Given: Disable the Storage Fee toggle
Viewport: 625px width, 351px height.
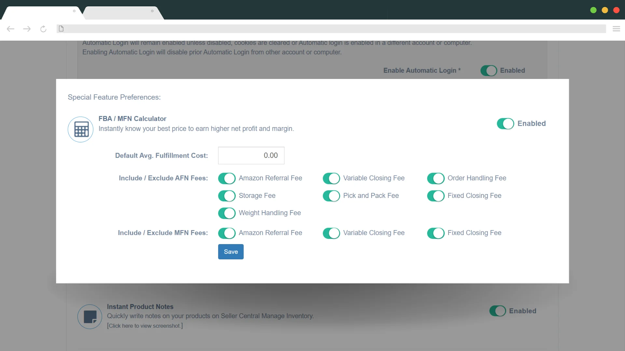Looking at the screenshot, I should tap(226, 195).
